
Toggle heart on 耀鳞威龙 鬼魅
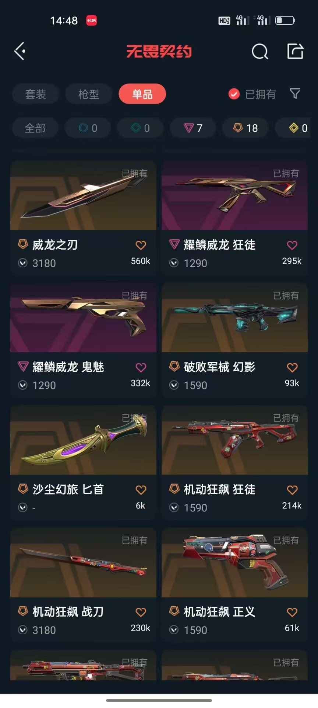tap(141, 368)
